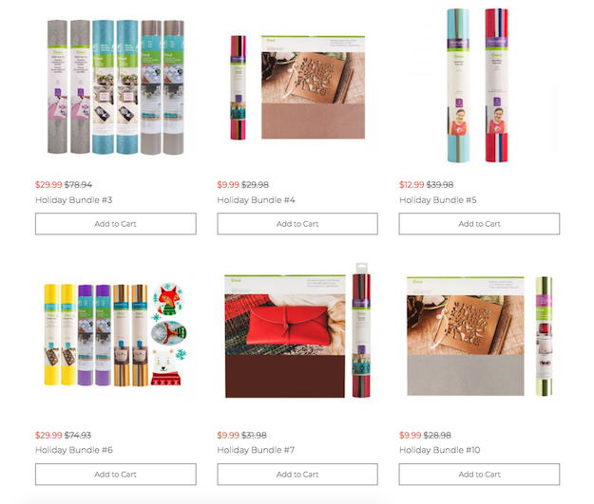Open the Holiday Bundle #3 title link
Viewport: 594px width, 504px height.
74,199
